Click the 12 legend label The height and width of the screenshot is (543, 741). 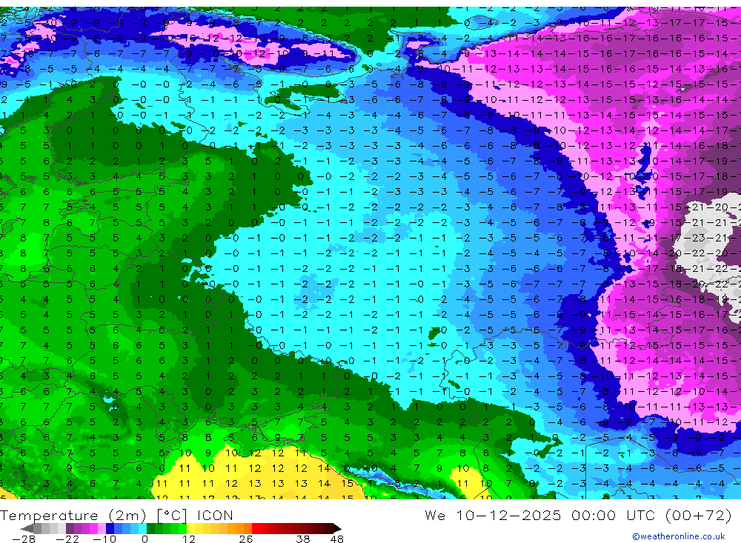(x=189, y=539)
